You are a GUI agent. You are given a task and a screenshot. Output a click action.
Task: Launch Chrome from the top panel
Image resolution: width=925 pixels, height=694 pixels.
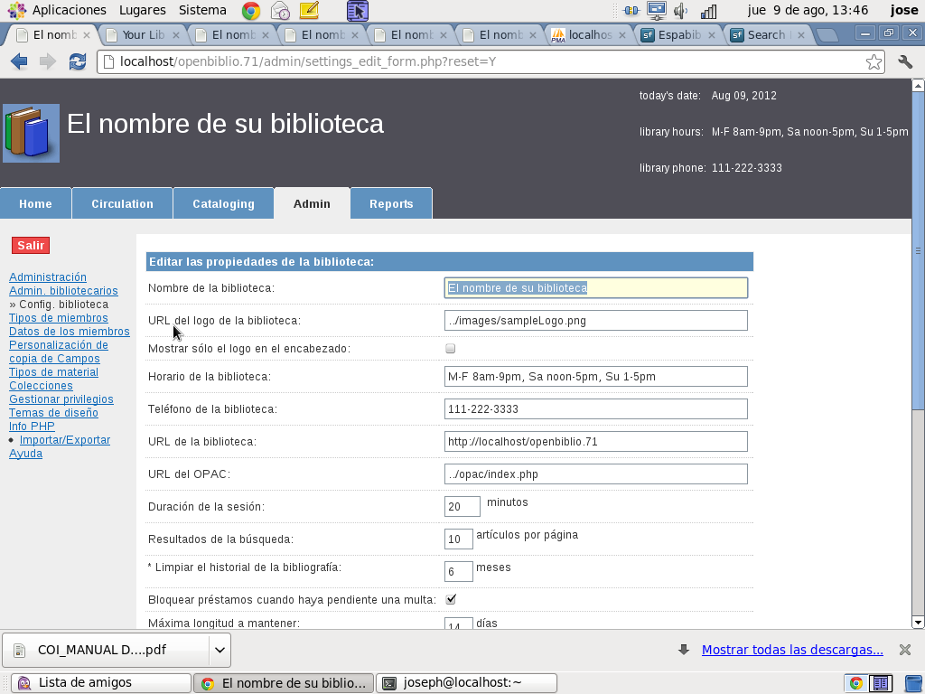pos(252,11)
